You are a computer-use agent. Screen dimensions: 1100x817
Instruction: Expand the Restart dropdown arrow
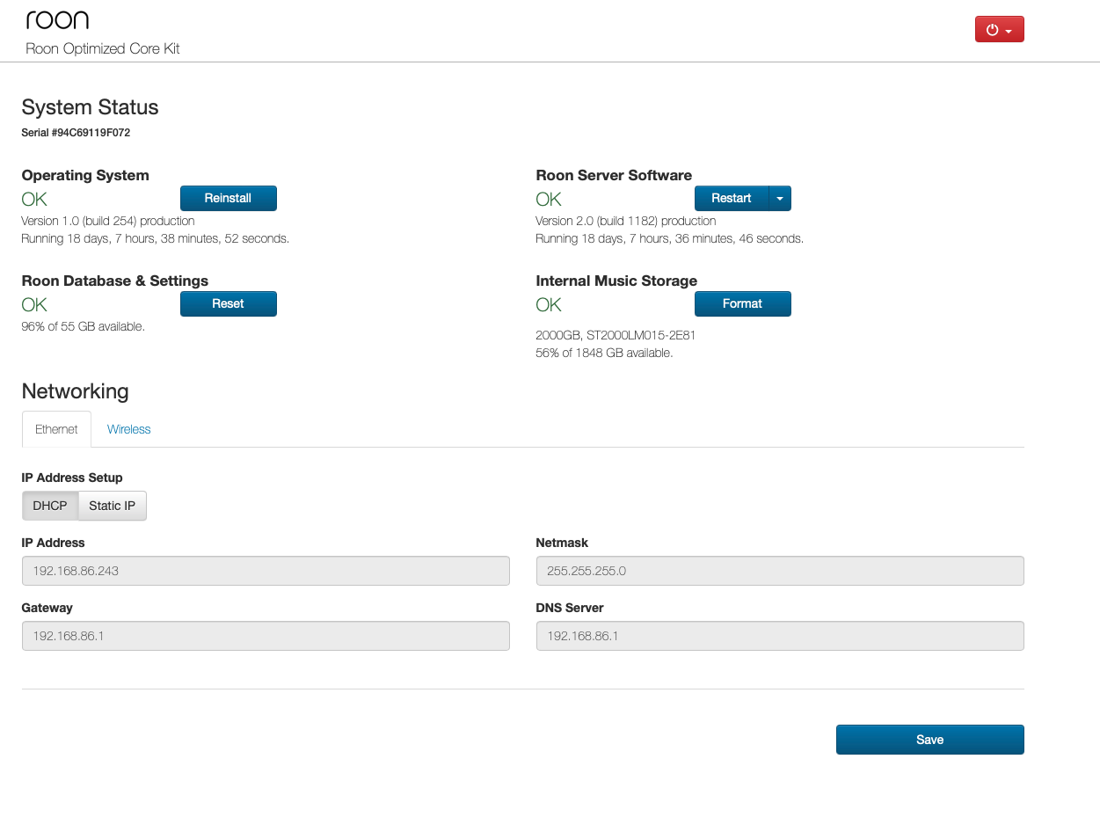click(780, 198)
